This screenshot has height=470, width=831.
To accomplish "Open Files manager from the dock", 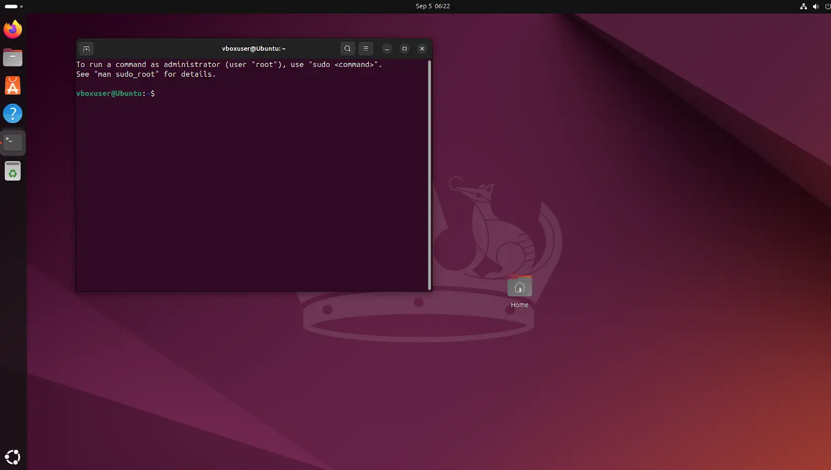I will 12,57.
